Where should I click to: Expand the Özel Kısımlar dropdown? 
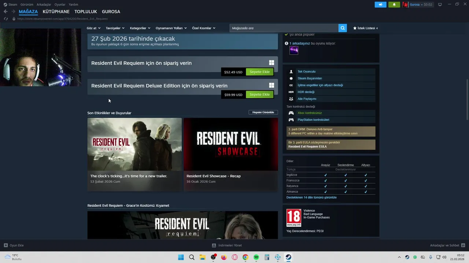pyautogui.click(x=204, y=28)
